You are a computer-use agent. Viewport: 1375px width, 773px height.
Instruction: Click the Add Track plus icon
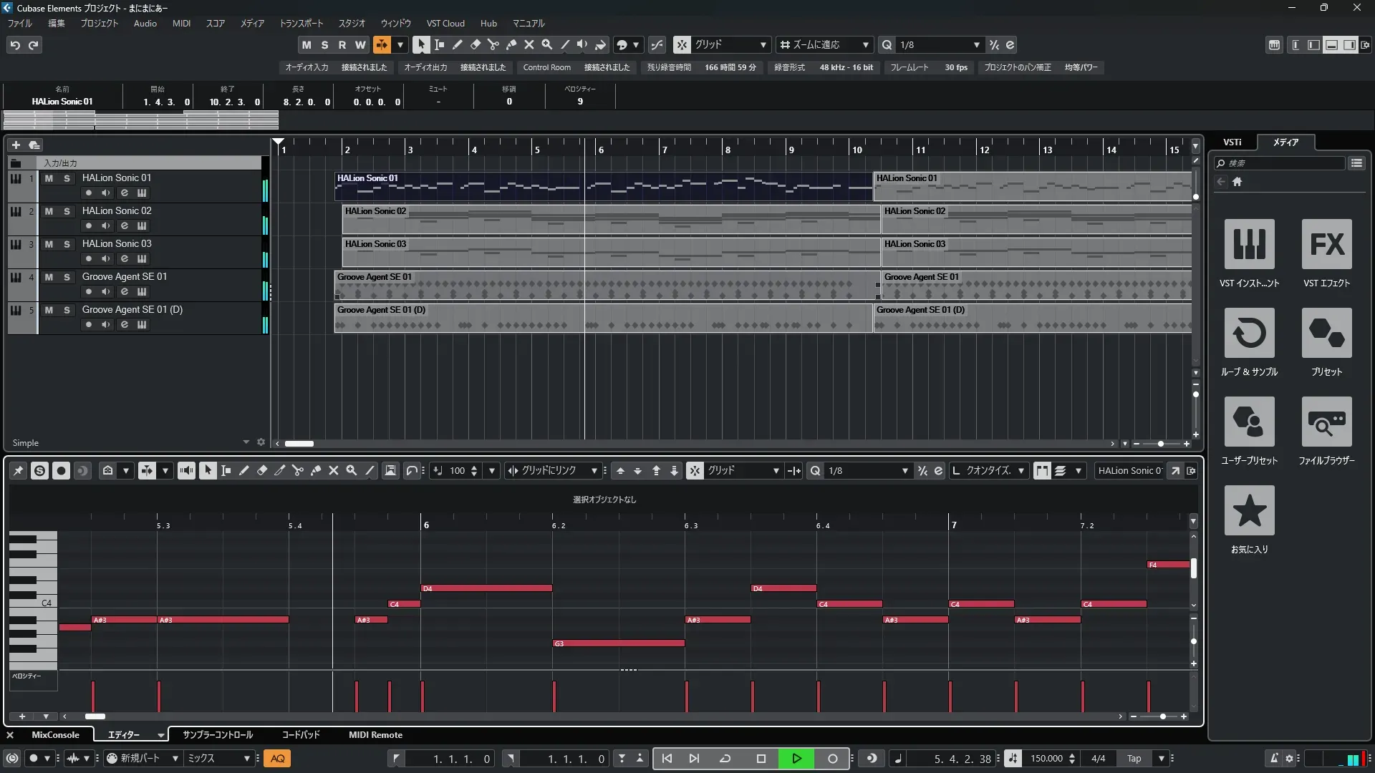coord(16,145)
